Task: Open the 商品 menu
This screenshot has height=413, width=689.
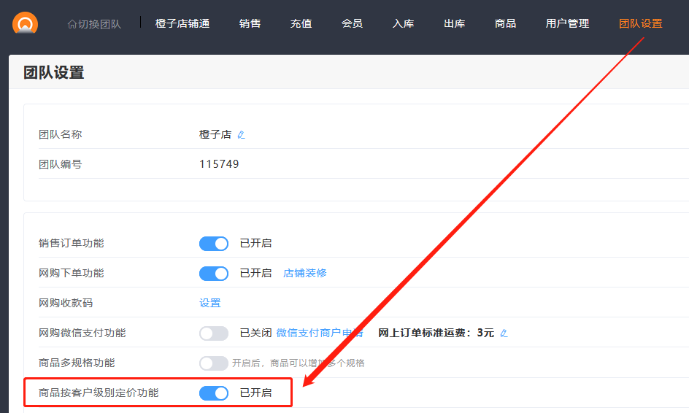Action: coord(505,23)
